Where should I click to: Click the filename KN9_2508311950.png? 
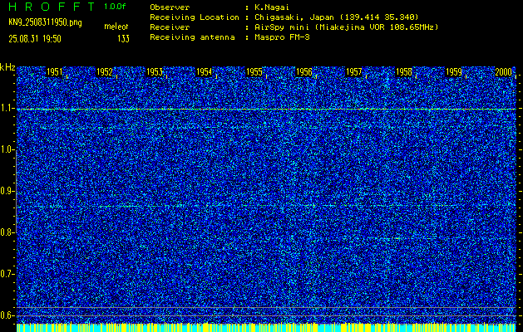point(45,22)
